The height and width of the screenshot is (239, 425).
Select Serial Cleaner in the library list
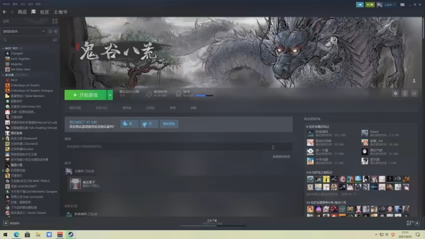pos(30,213)
